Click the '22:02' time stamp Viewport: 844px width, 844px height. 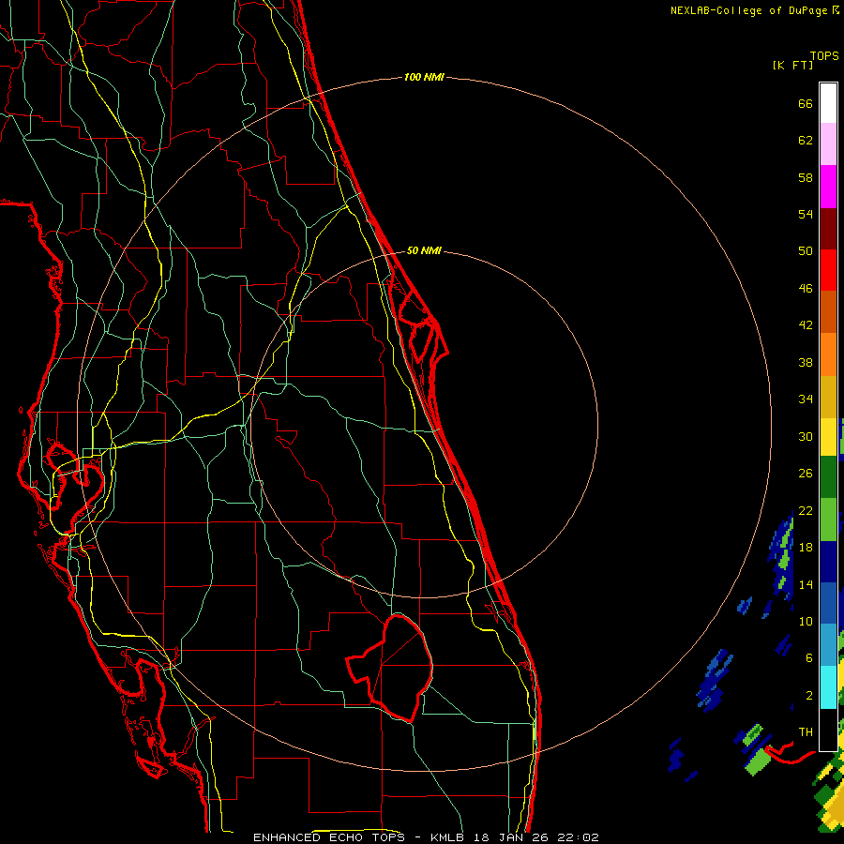[579, 837]
